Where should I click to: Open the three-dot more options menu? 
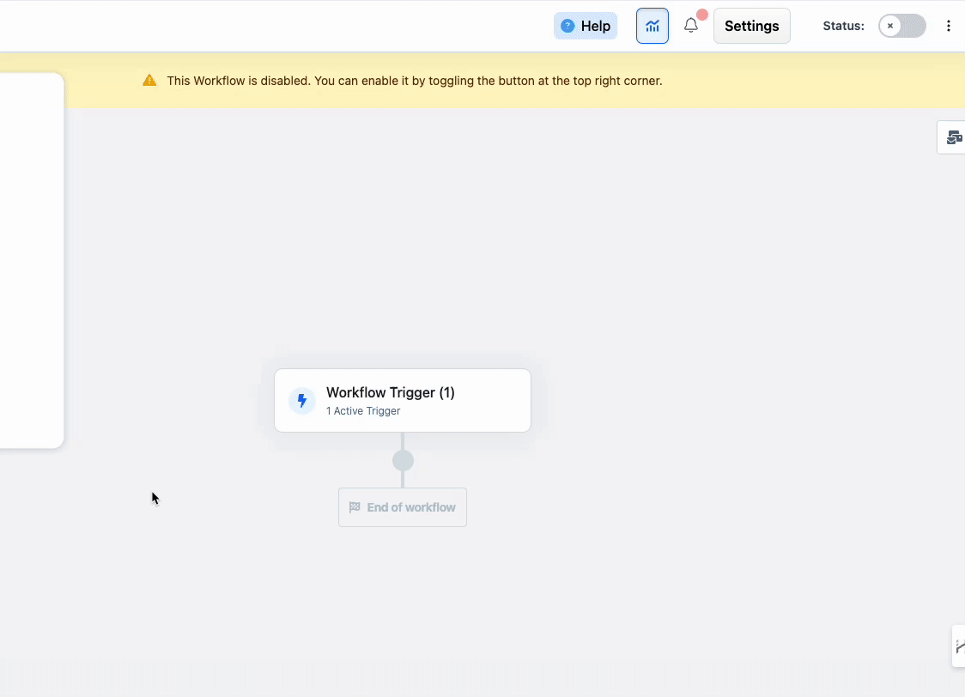coord(949,26)
